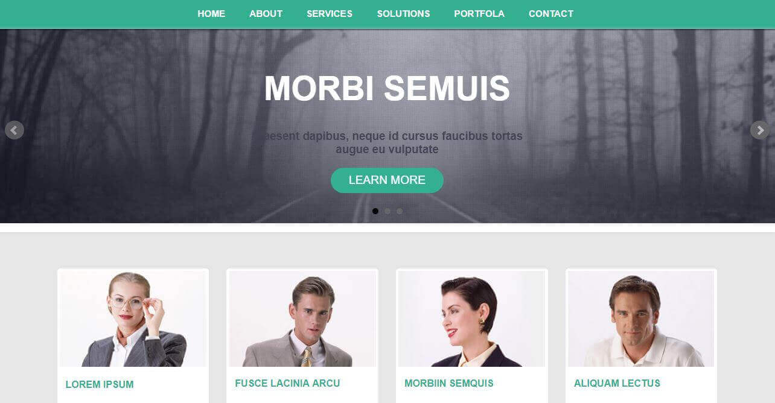This screenshot has height=403, width=775.
Task: Open the Home menu item
Action: click(x=211, y=14)
